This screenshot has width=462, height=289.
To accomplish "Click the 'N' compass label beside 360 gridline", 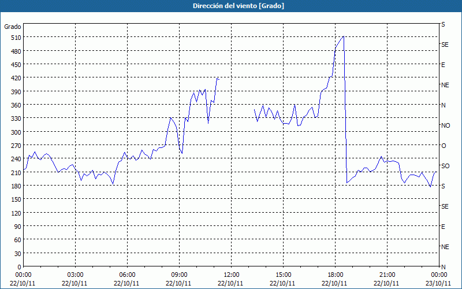I will coord(444,105).
